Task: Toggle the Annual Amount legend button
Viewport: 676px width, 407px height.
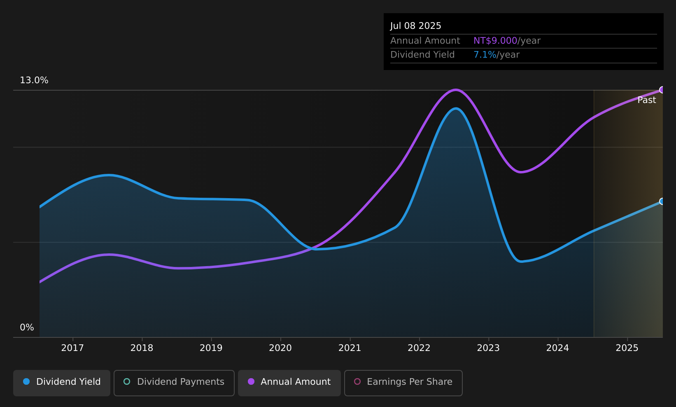Action: point(289,383)
